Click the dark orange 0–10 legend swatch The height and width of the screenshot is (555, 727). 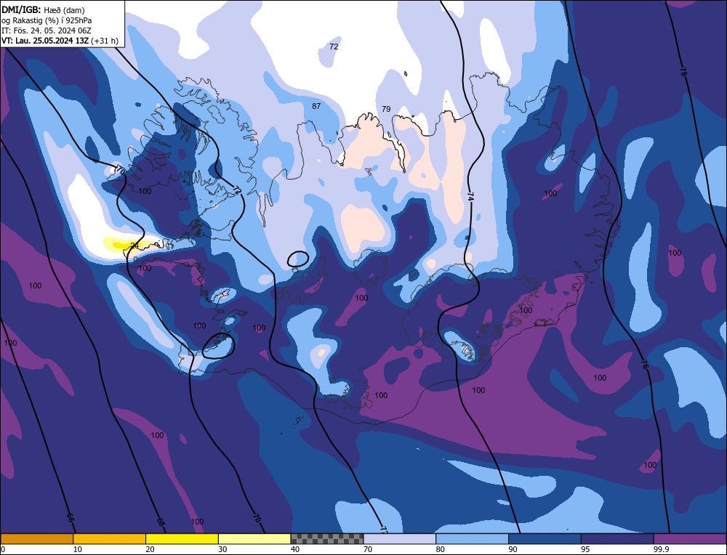coord(36,539)
